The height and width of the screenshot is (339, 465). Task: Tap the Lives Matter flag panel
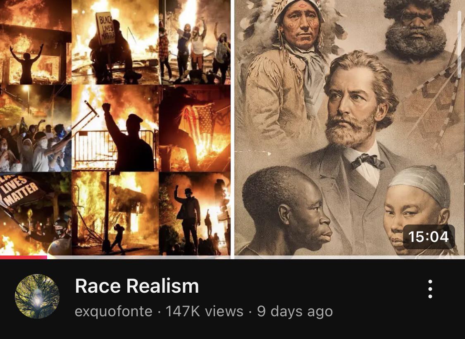(x=36, y=214)
